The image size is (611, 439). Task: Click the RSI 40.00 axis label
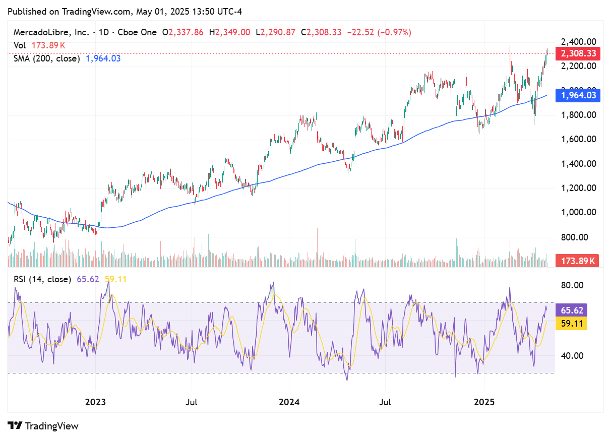pyautogui.click(x=572, y=355)
